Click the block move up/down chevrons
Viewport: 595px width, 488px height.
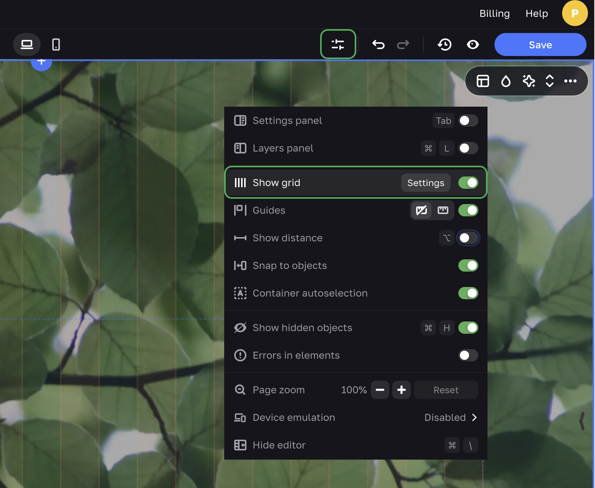tap(549, 81)
